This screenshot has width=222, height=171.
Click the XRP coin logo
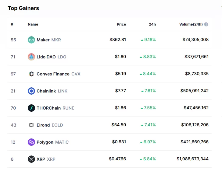pos(31,159)
